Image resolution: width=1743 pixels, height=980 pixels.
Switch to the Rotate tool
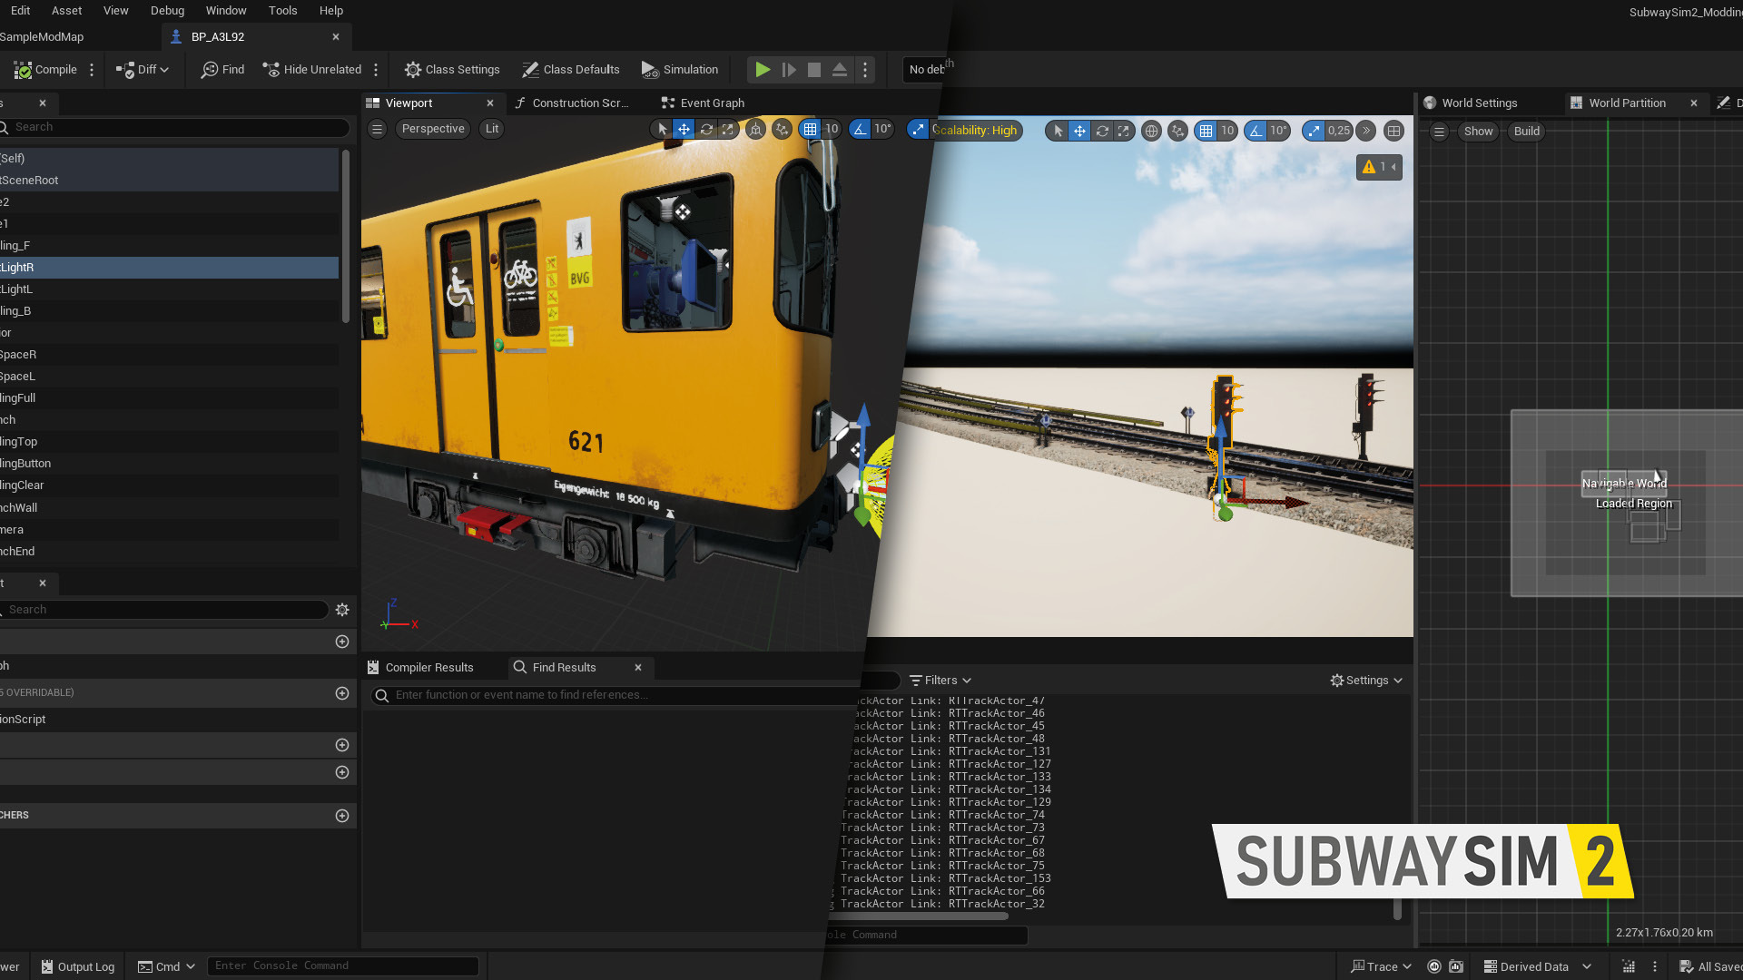click(706, 130)
